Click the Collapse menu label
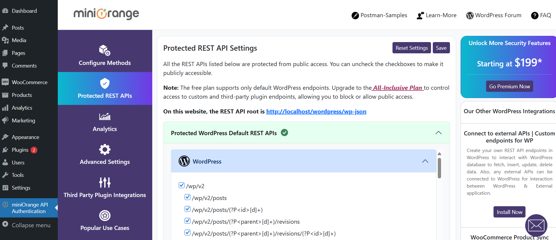This screenshot has width=556, height=240. [x=31, y=225]
